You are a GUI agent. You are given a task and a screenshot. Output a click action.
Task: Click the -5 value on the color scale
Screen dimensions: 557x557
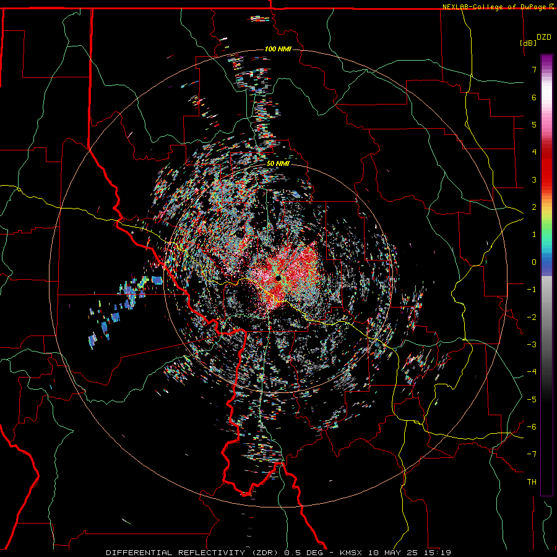[532, 400]
